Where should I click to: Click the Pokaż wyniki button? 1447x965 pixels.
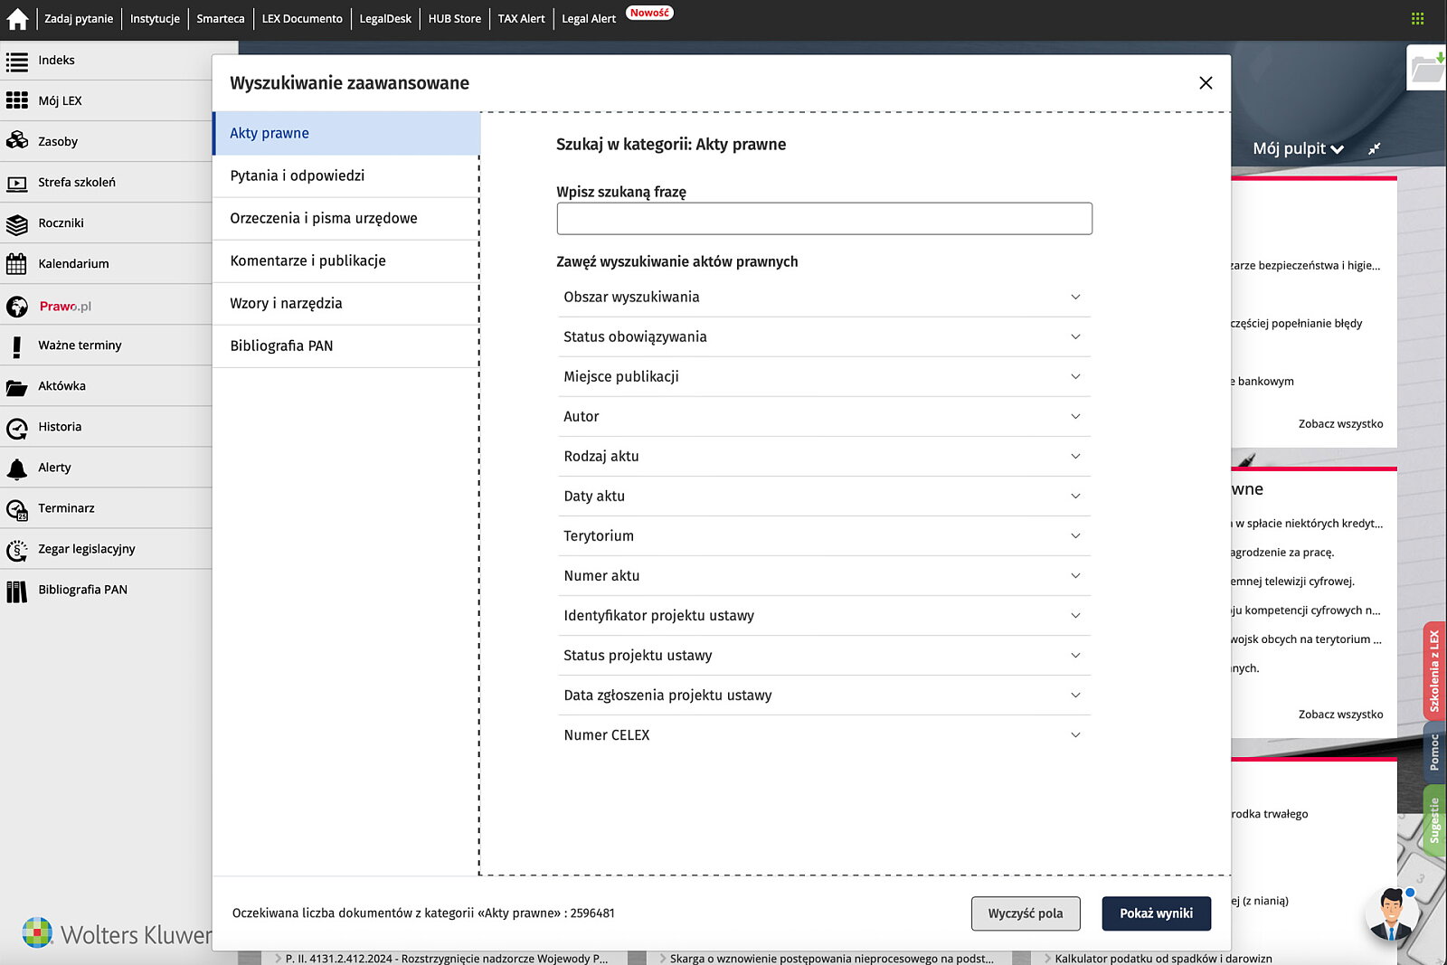[1156, 913]
